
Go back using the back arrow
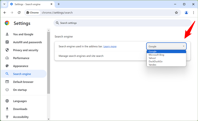(x=5, y=12)
